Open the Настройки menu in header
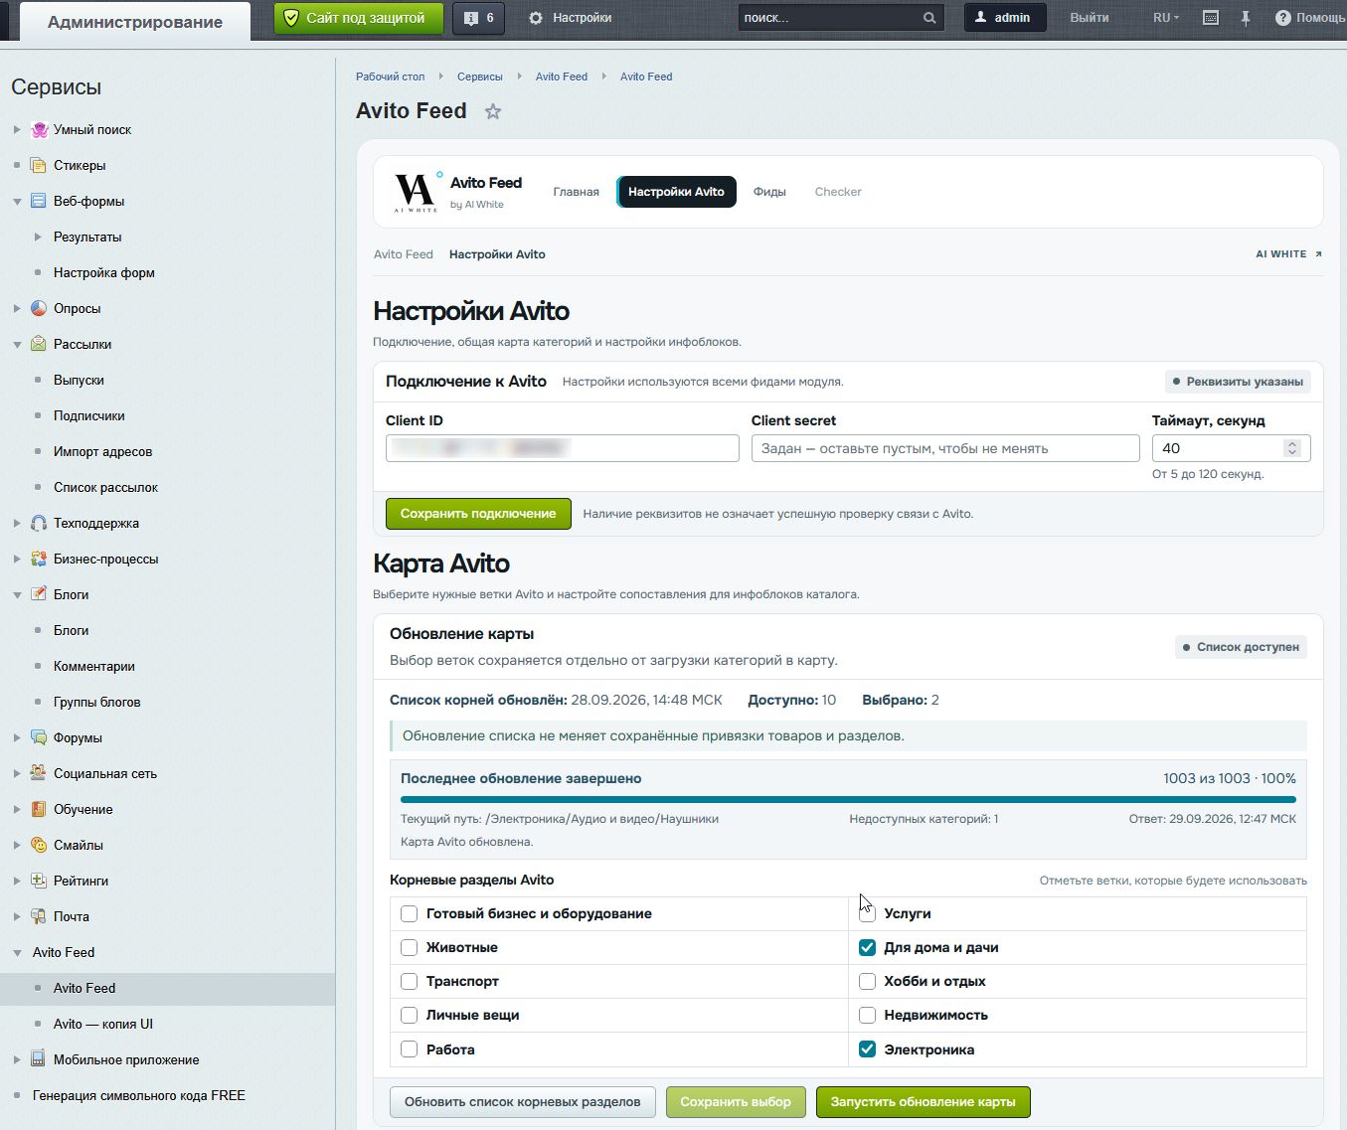The height and width of the screenshot is (1130, 1347). [571, 18]
